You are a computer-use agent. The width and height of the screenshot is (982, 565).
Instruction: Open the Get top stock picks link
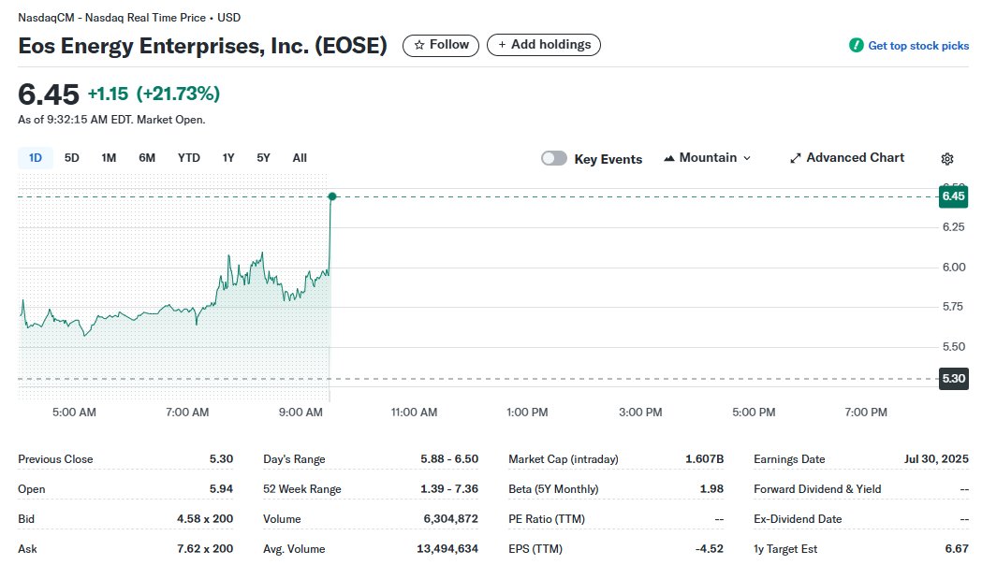[918, 46]
